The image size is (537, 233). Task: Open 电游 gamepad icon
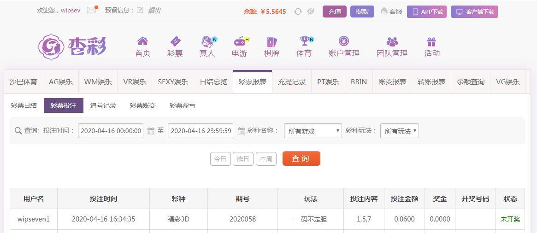point(241,41)
